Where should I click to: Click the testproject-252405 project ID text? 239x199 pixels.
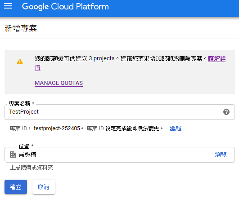[57, 128]
